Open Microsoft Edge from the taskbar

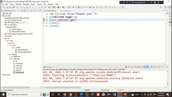(x=81, y=95)
